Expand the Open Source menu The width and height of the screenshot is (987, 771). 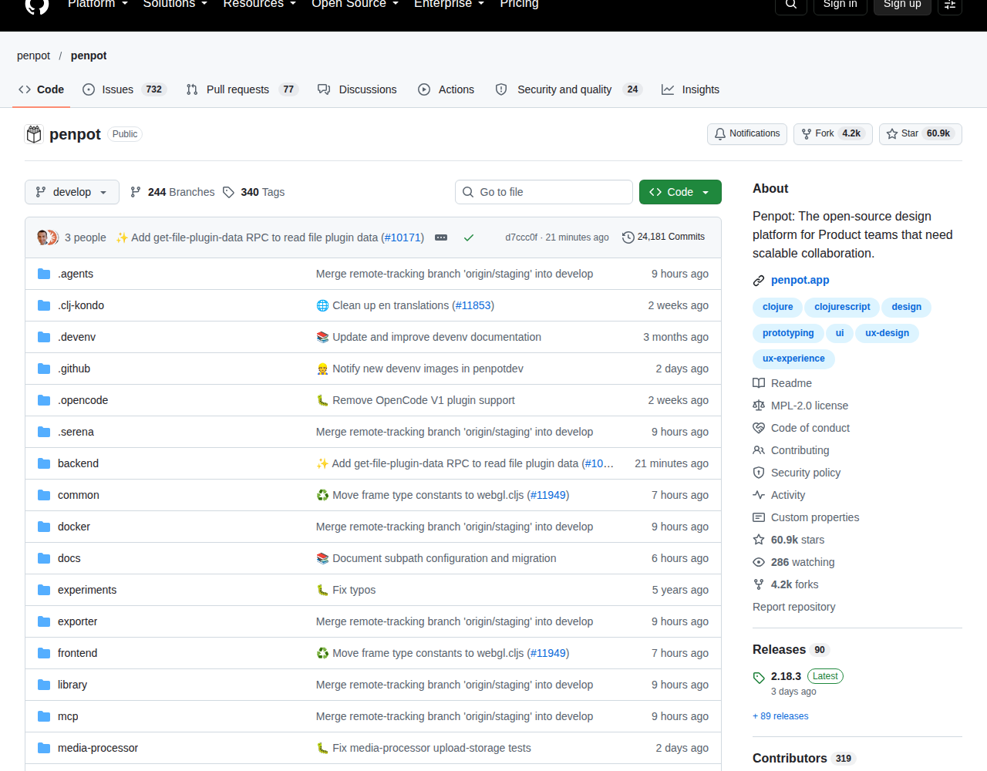[355, 4]
